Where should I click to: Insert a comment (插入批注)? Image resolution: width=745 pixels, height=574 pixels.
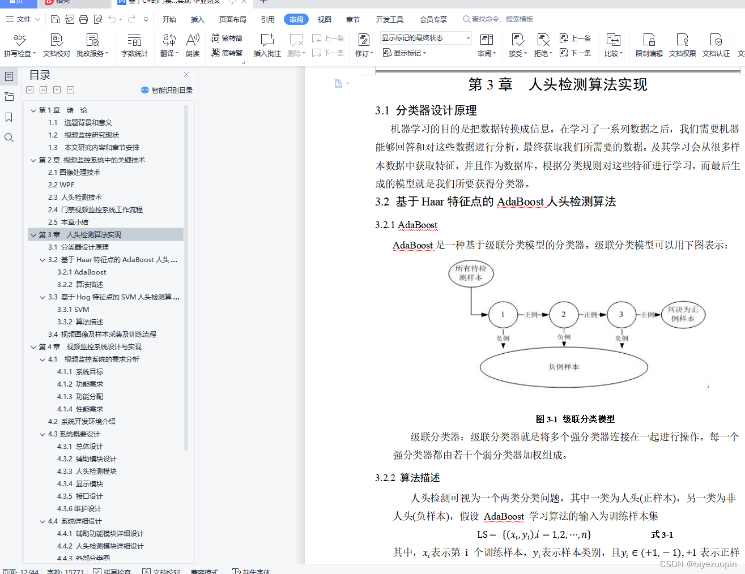(x=267, y=45)
